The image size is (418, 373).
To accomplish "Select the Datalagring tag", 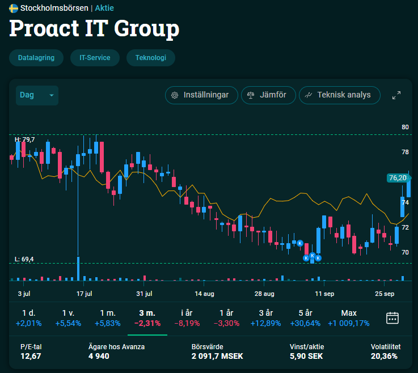I will (x=36, y=58).
